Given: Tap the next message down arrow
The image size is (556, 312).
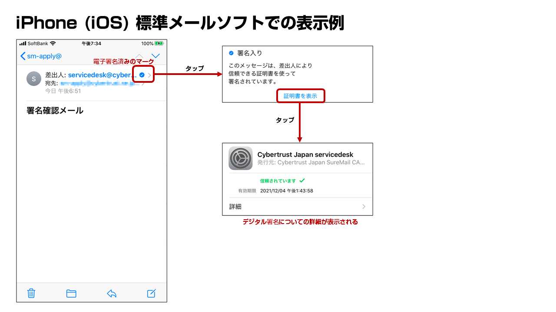Looking at the screenshot, I should click(156, 56).
